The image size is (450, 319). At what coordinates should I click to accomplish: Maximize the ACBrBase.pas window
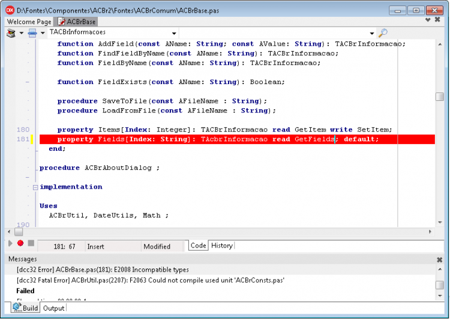[x=416, y=11]
